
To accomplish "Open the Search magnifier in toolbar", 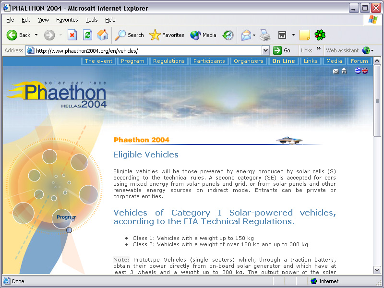I will (x=129, y=35).
